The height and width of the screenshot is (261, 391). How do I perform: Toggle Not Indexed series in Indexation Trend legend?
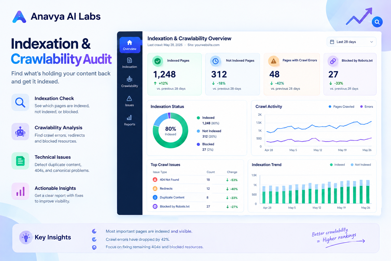pyautogui.click(x=361, y=165)
